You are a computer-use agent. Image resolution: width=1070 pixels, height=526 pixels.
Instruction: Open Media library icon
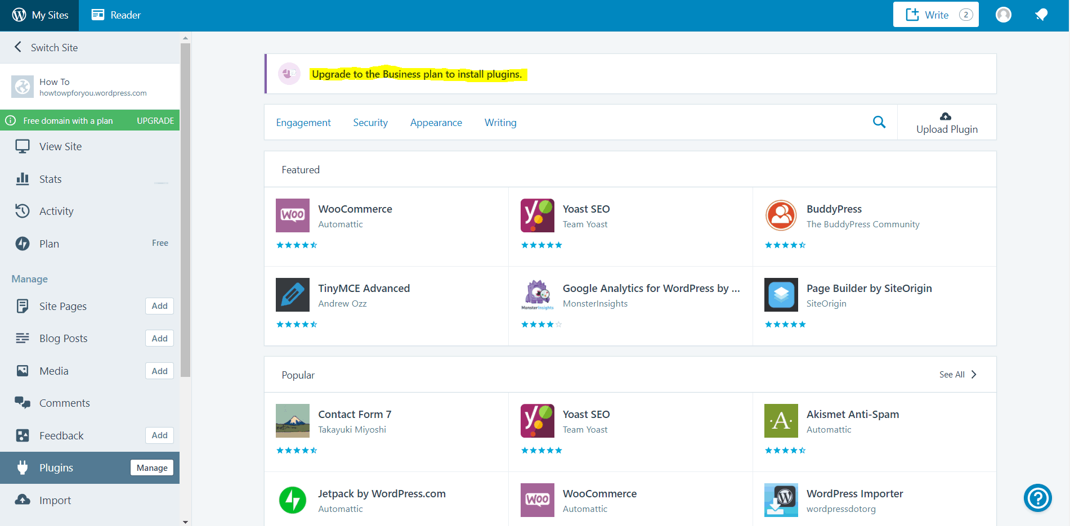pyautogui.click(x=23, y=371)
